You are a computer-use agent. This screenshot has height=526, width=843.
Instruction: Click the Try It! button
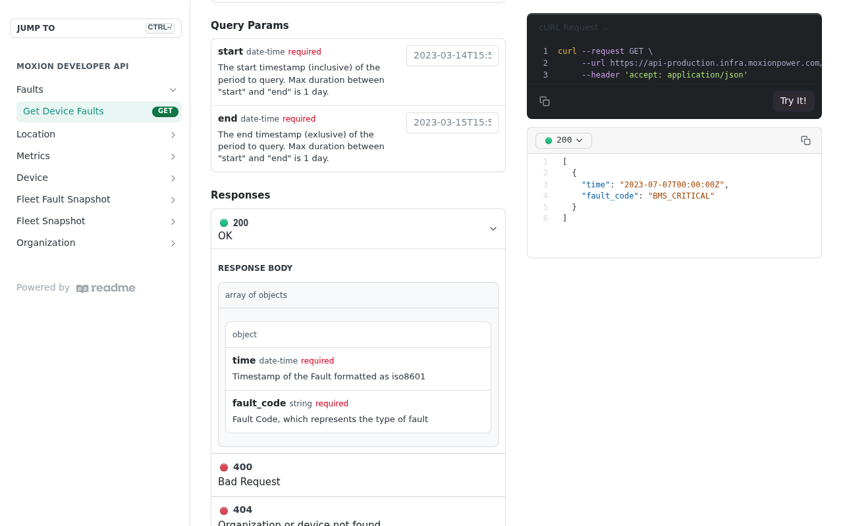(793, 101)
